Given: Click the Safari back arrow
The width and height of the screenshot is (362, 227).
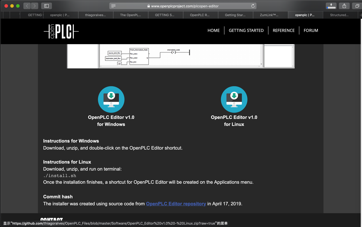Looking at the screenshot, I should [27, 6].
